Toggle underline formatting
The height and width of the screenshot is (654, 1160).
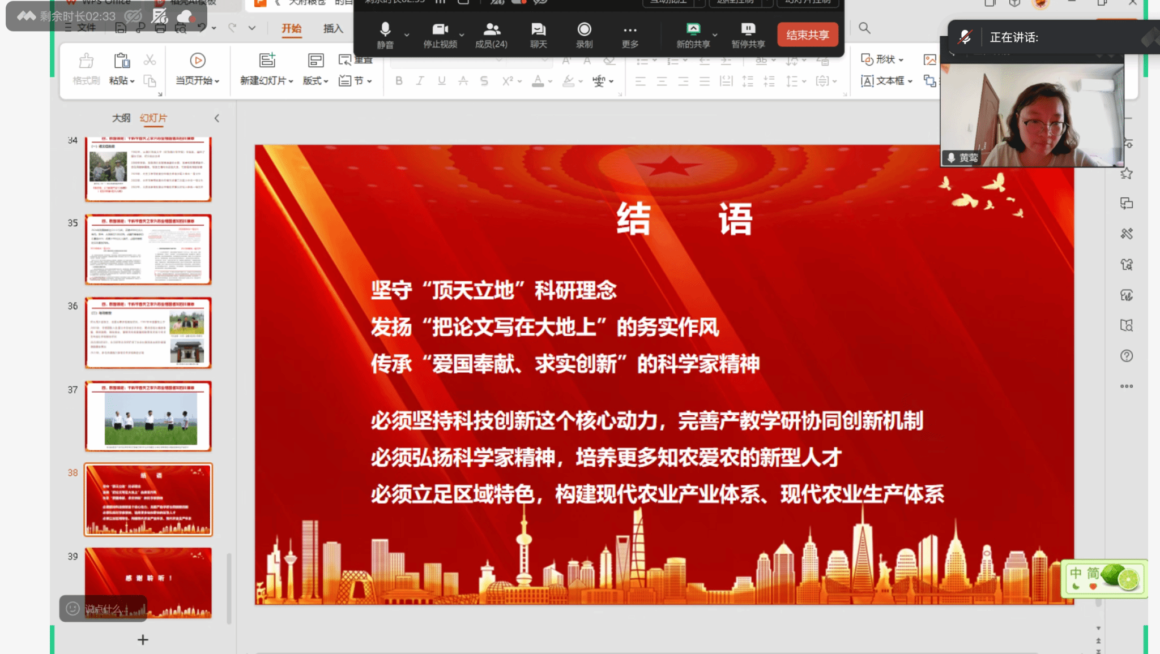click(x=441, y=81)
